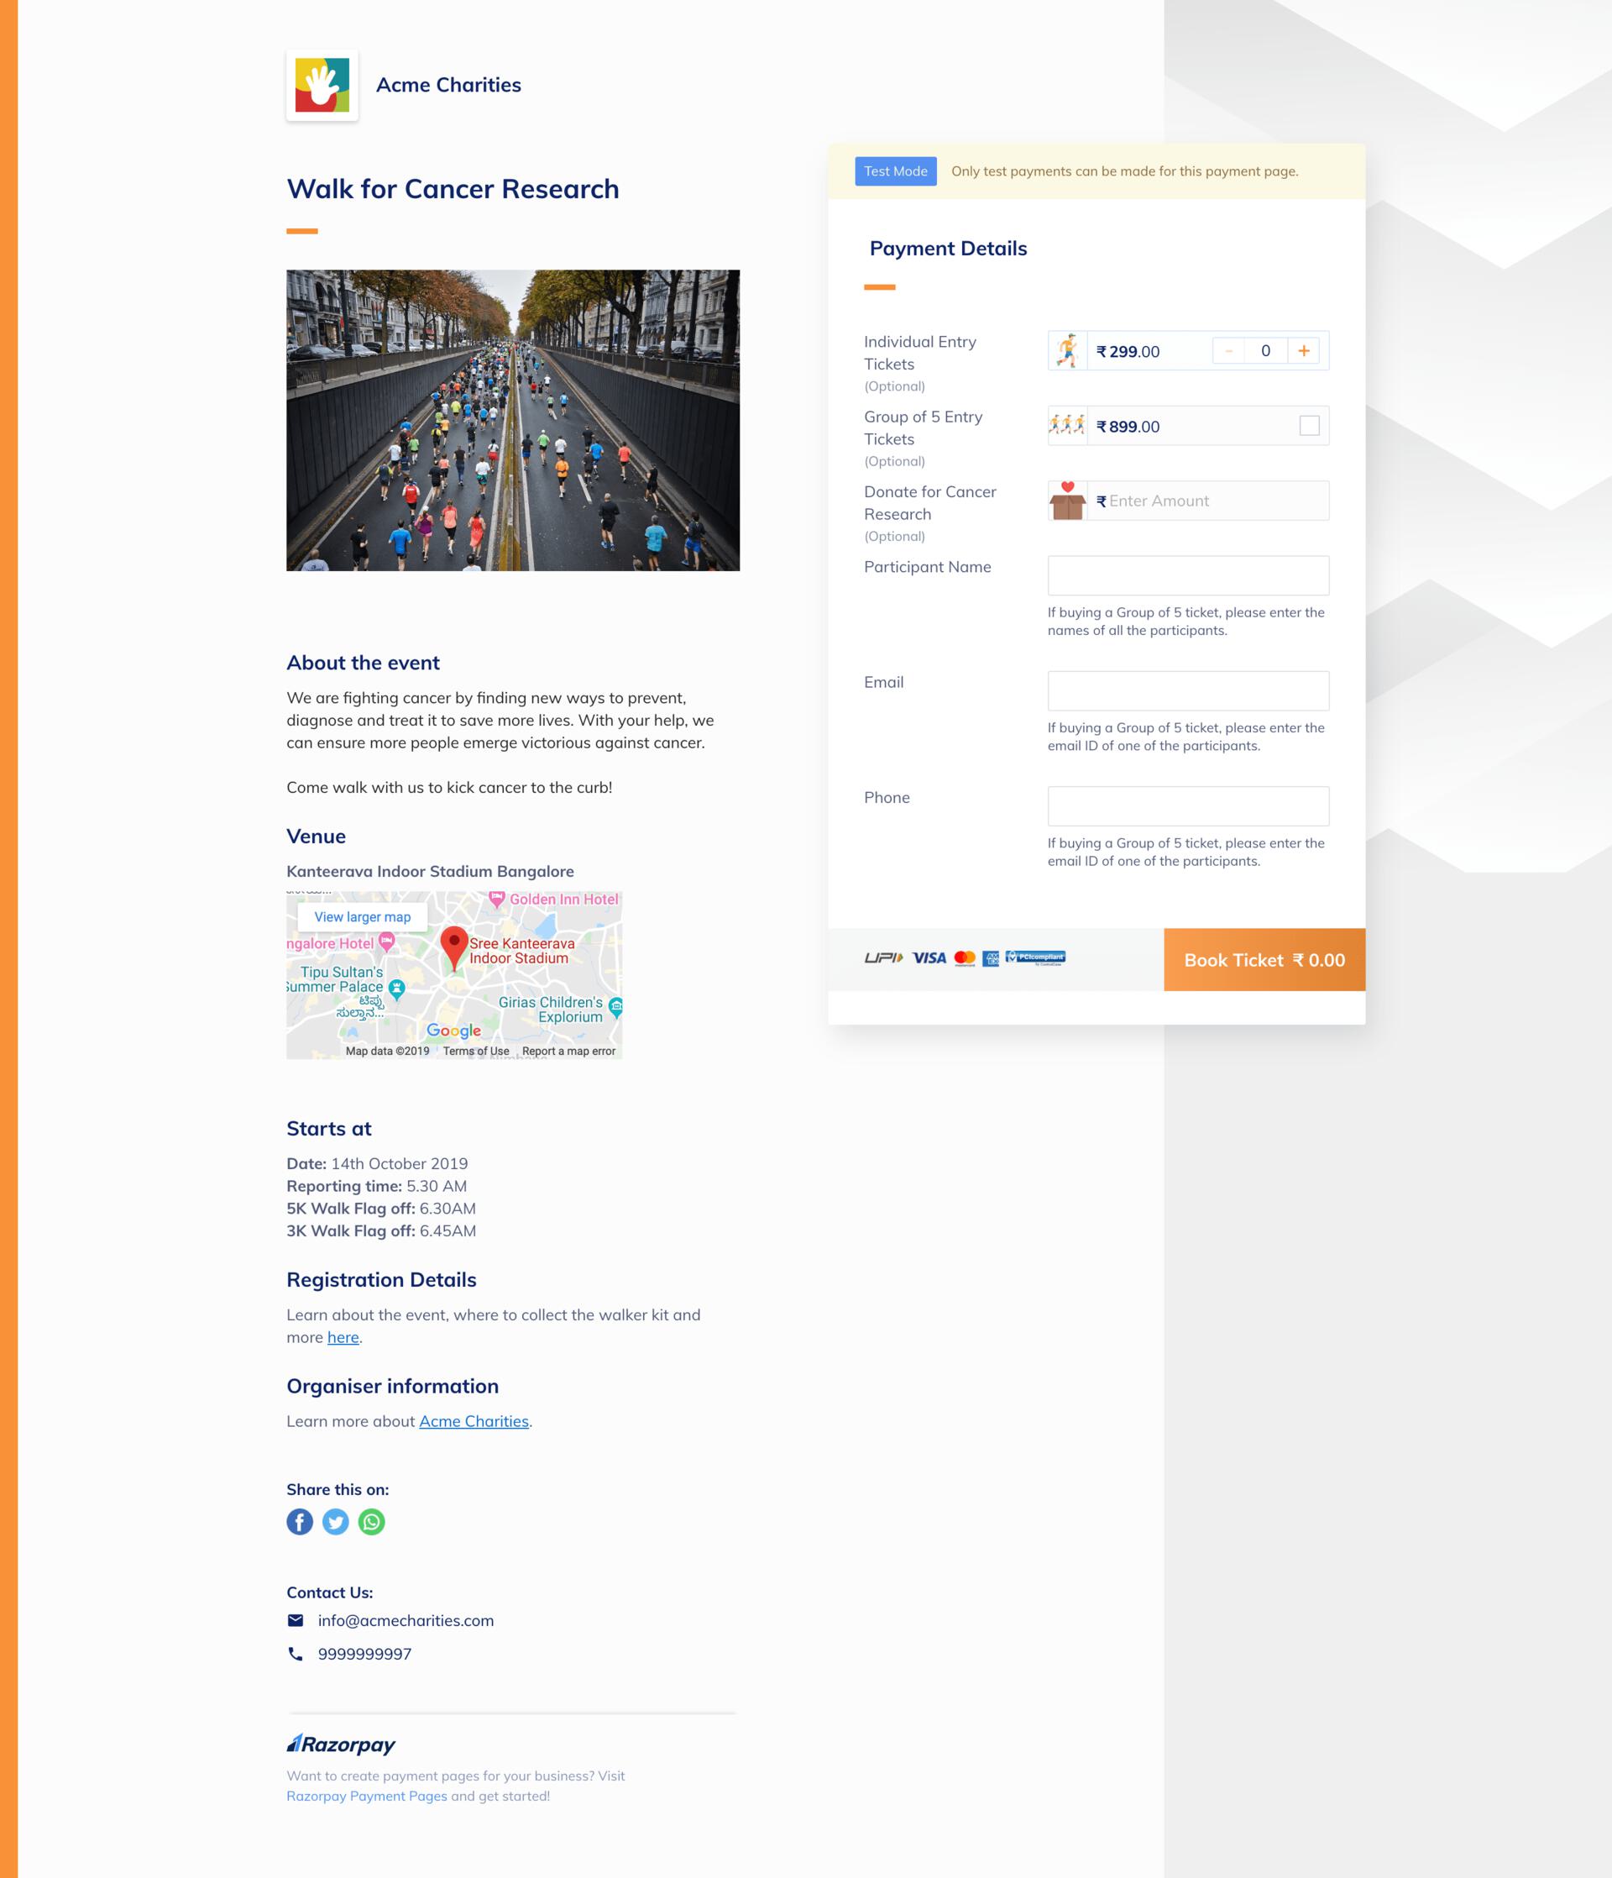Click the runner icon for Individual Entry Tickets
Viewport: 1612px width, 1878px height.
click(x=1065, y=349)
